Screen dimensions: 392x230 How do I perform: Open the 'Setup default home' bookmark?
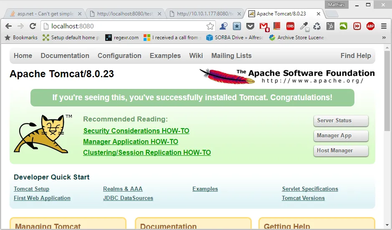(x=71, y=38)
